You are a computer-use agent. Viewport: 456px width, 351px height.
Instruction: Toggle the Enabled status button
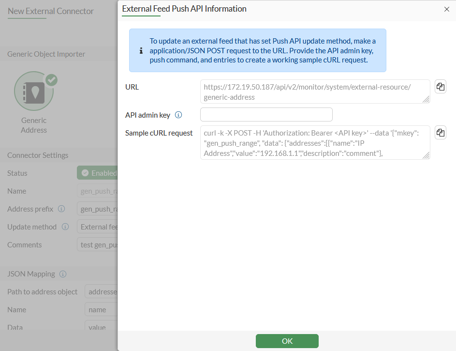tap(98, 173)
